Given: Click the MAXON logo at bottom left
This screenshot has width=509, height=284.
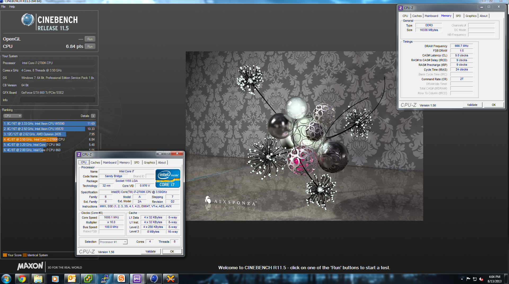Looking at the screenshot, I should [30, 266].
